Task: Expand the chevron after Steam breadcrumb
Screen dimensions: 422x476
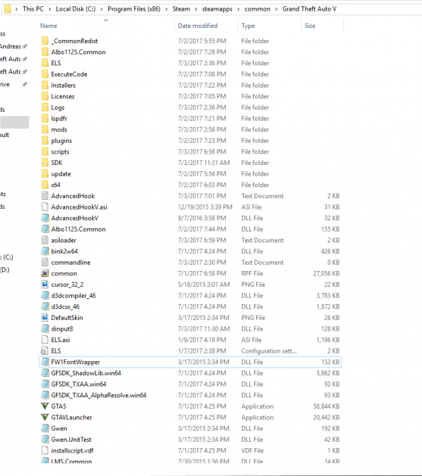Action: tap(196, 9)
